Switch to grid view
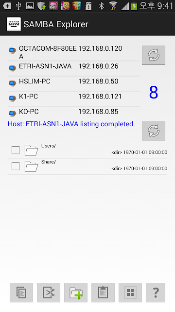This screenshot has height=312, width=175. [130, 292]
